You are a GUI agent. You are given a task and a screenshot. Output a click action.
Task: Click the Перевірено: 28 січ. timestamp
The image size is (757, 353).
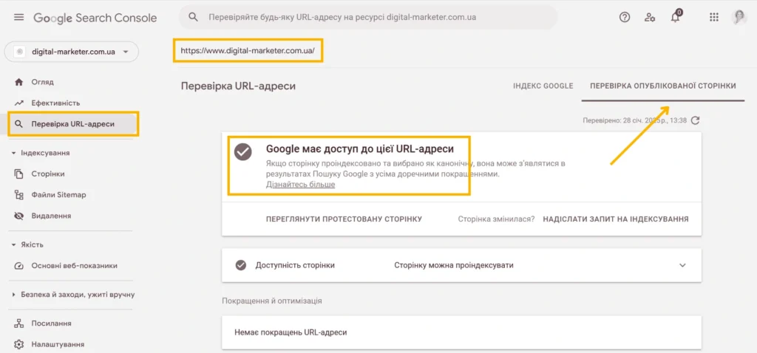click(x=634, y=120)
